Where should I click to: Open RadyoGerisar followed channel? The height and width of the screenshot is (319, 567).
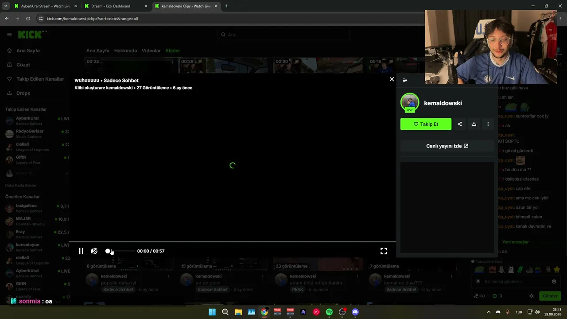[37, 134]
